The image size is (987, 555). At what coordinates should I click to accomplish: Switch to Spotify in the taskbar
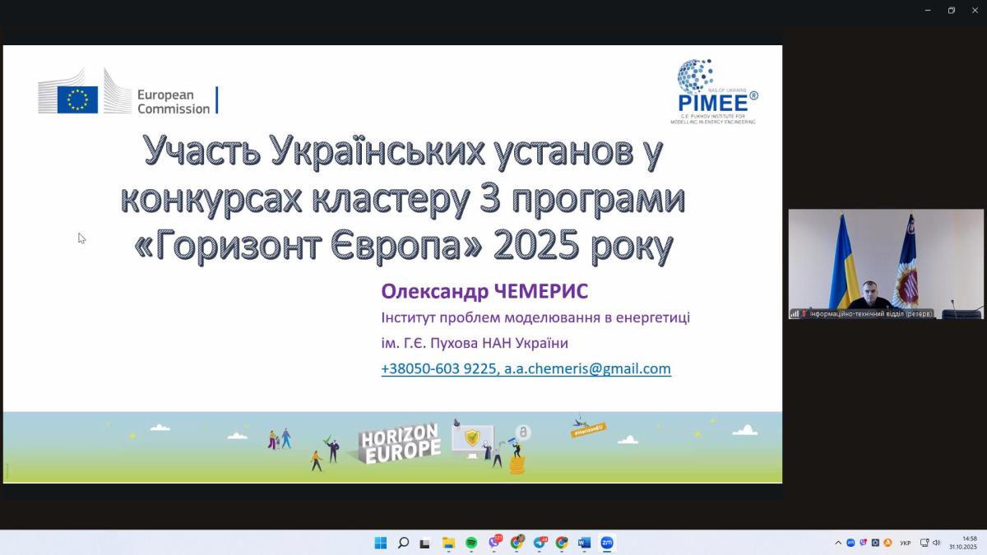tap(471, 543)
